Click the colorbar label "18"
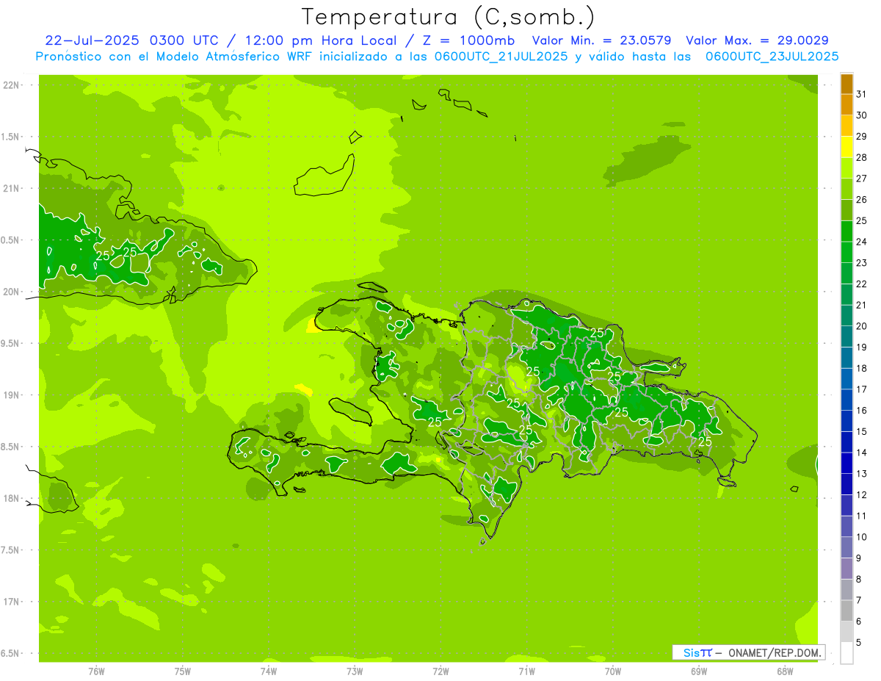 point(862,368)
